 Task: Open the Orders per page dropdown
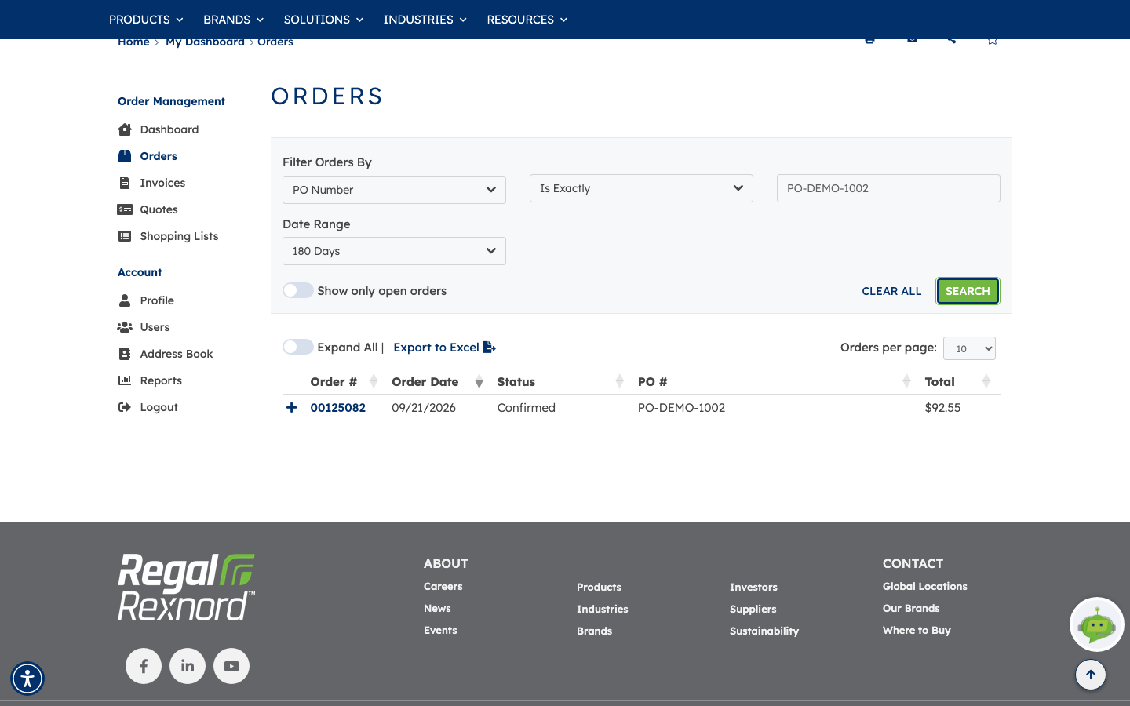click(969, 348)
